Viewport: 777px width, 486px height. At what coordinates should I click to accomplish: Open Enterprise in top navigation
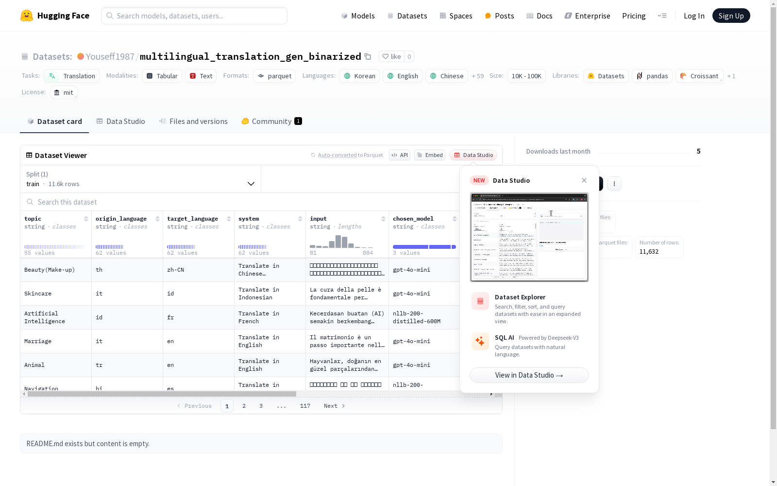pyautogui.click(x=587, y=16)
